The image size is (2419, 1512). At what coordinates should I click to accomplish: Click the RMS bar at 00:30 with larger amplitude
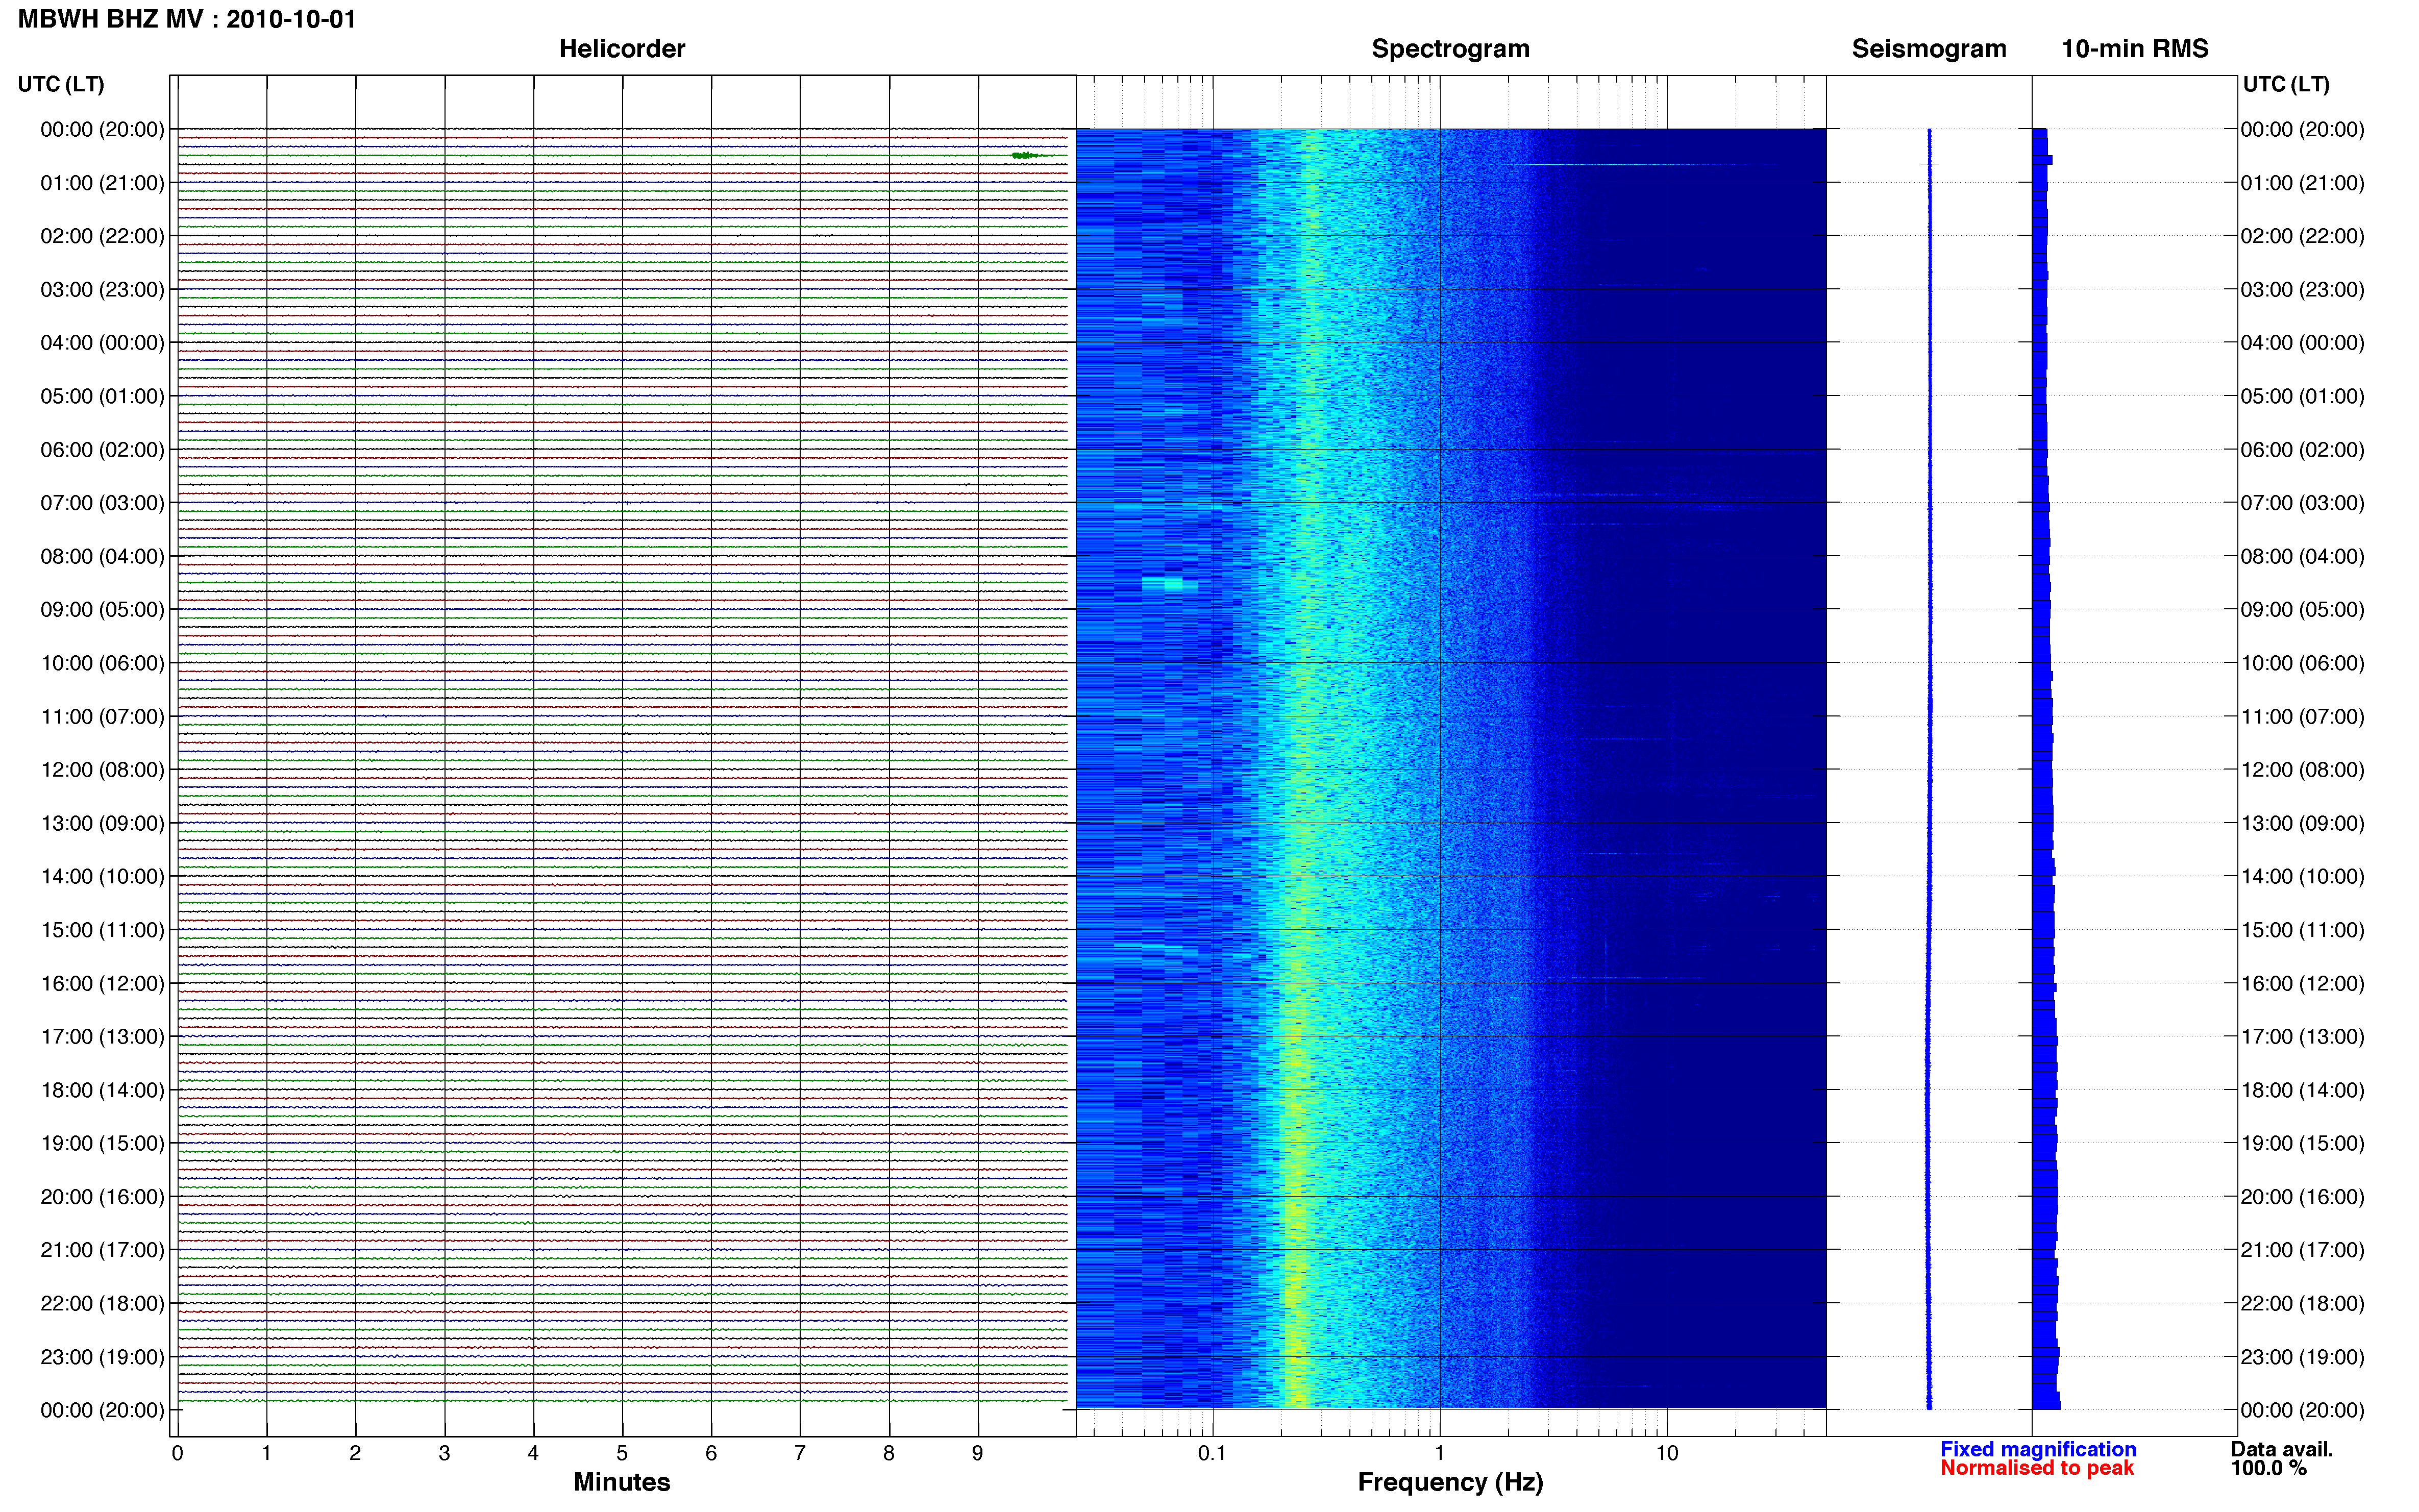tap(2042, 160)
